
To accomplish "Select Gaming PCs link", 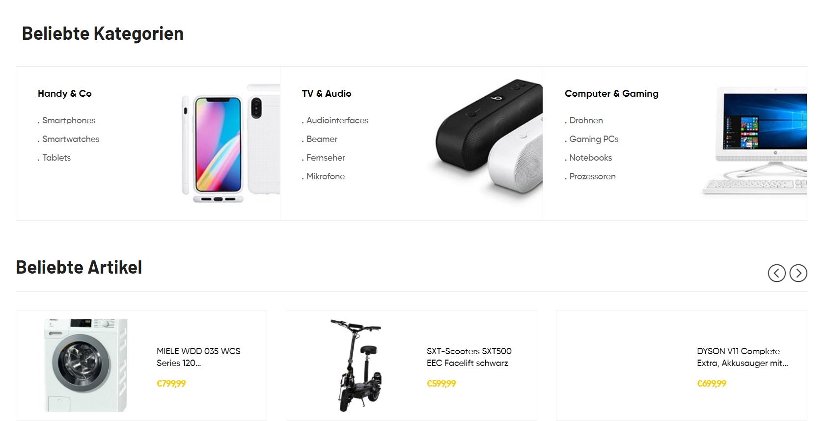I will click(x=594, y=139).
